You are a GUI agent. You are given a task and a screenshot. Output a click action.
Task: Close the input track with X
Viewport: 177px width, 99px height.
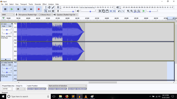(2, 24)
